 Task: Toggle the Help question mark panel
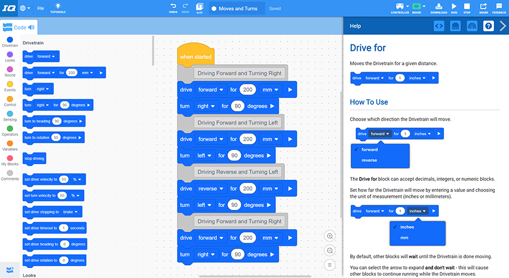point(488,26)
